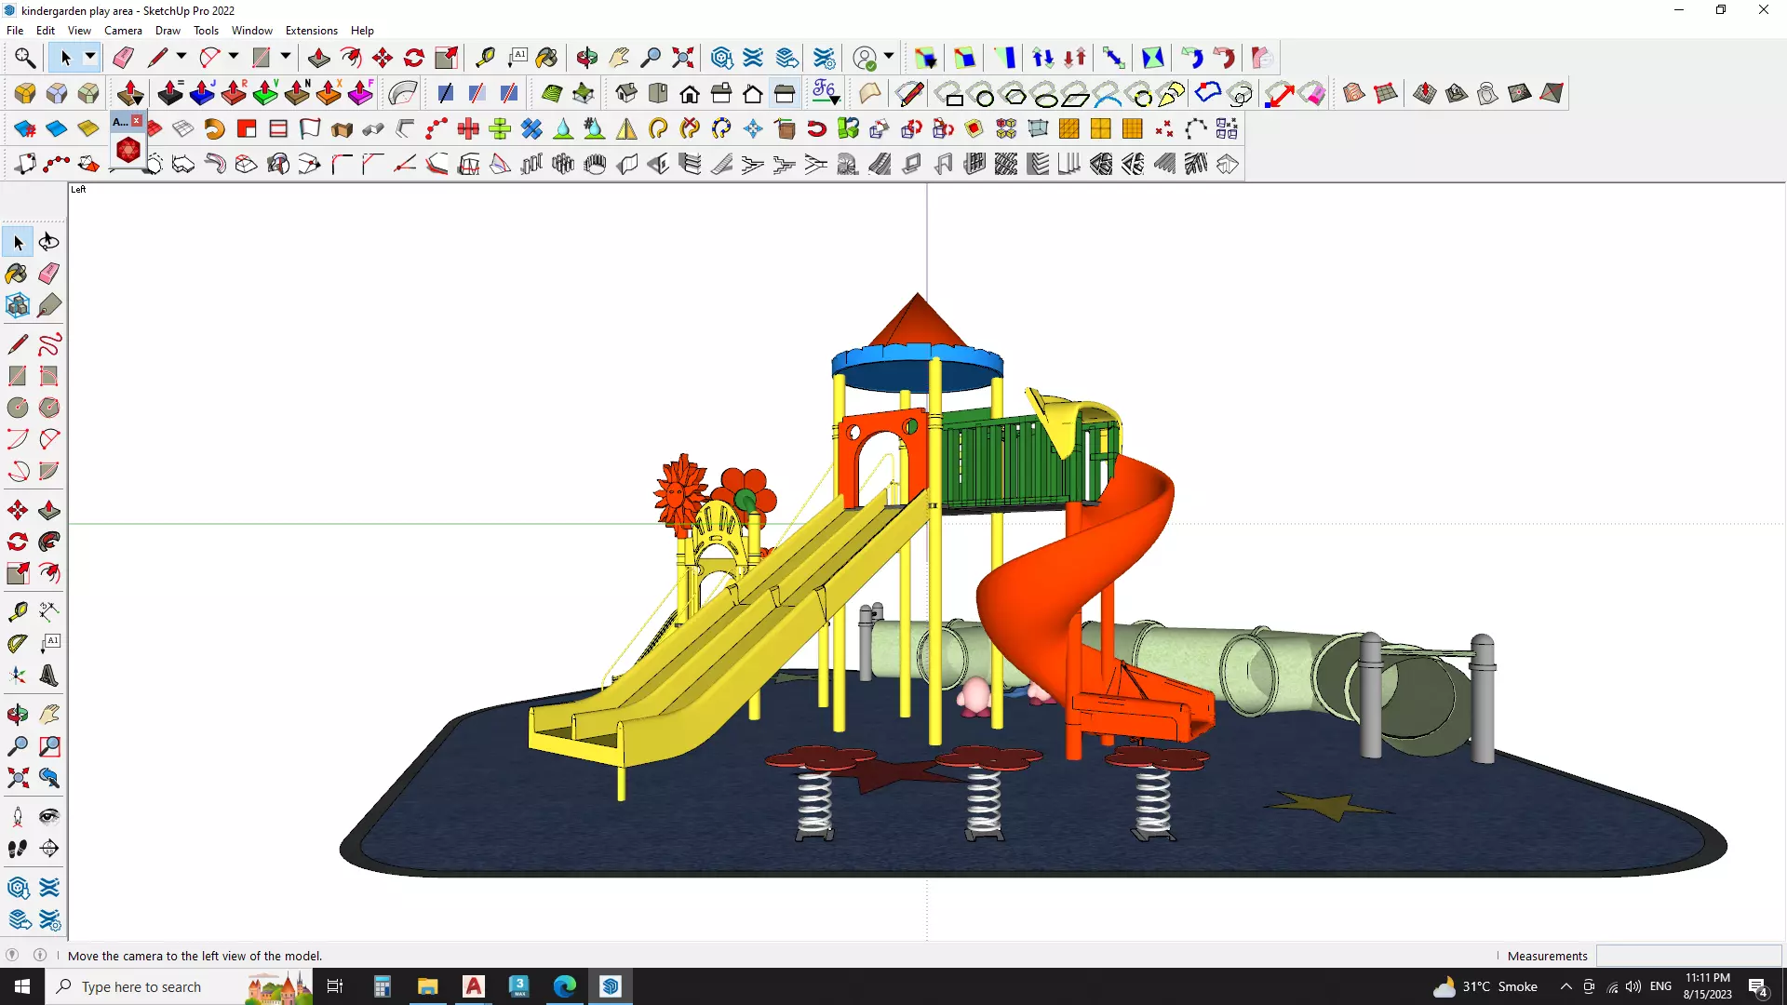The height and width of the screenshot is (1005, 1787).
Task: Expand the Select tool dropdown arrow
Action: 90,58
